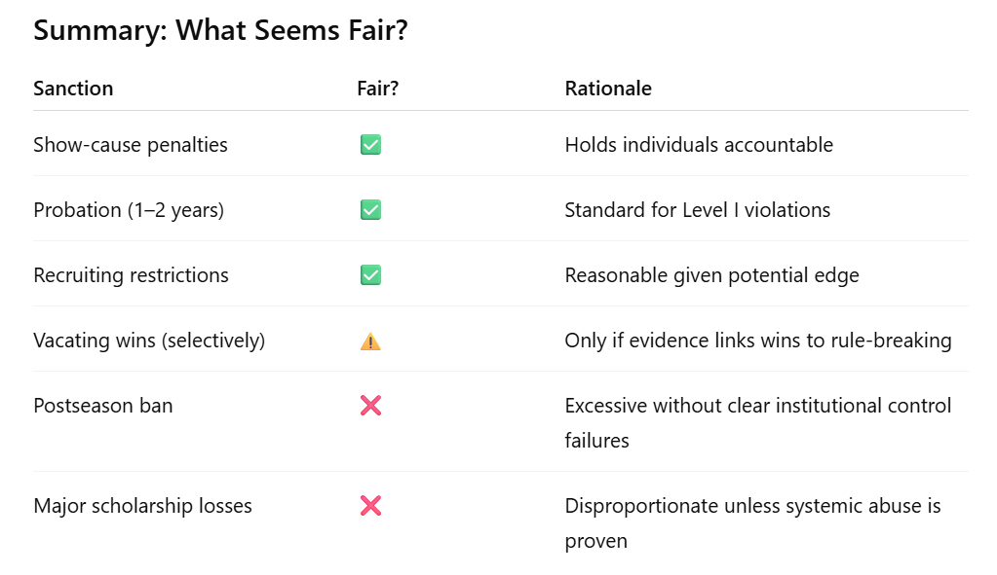Click the Postseason ban text
The height and width of the screenshot is (575, 997).
pos(103,406)
